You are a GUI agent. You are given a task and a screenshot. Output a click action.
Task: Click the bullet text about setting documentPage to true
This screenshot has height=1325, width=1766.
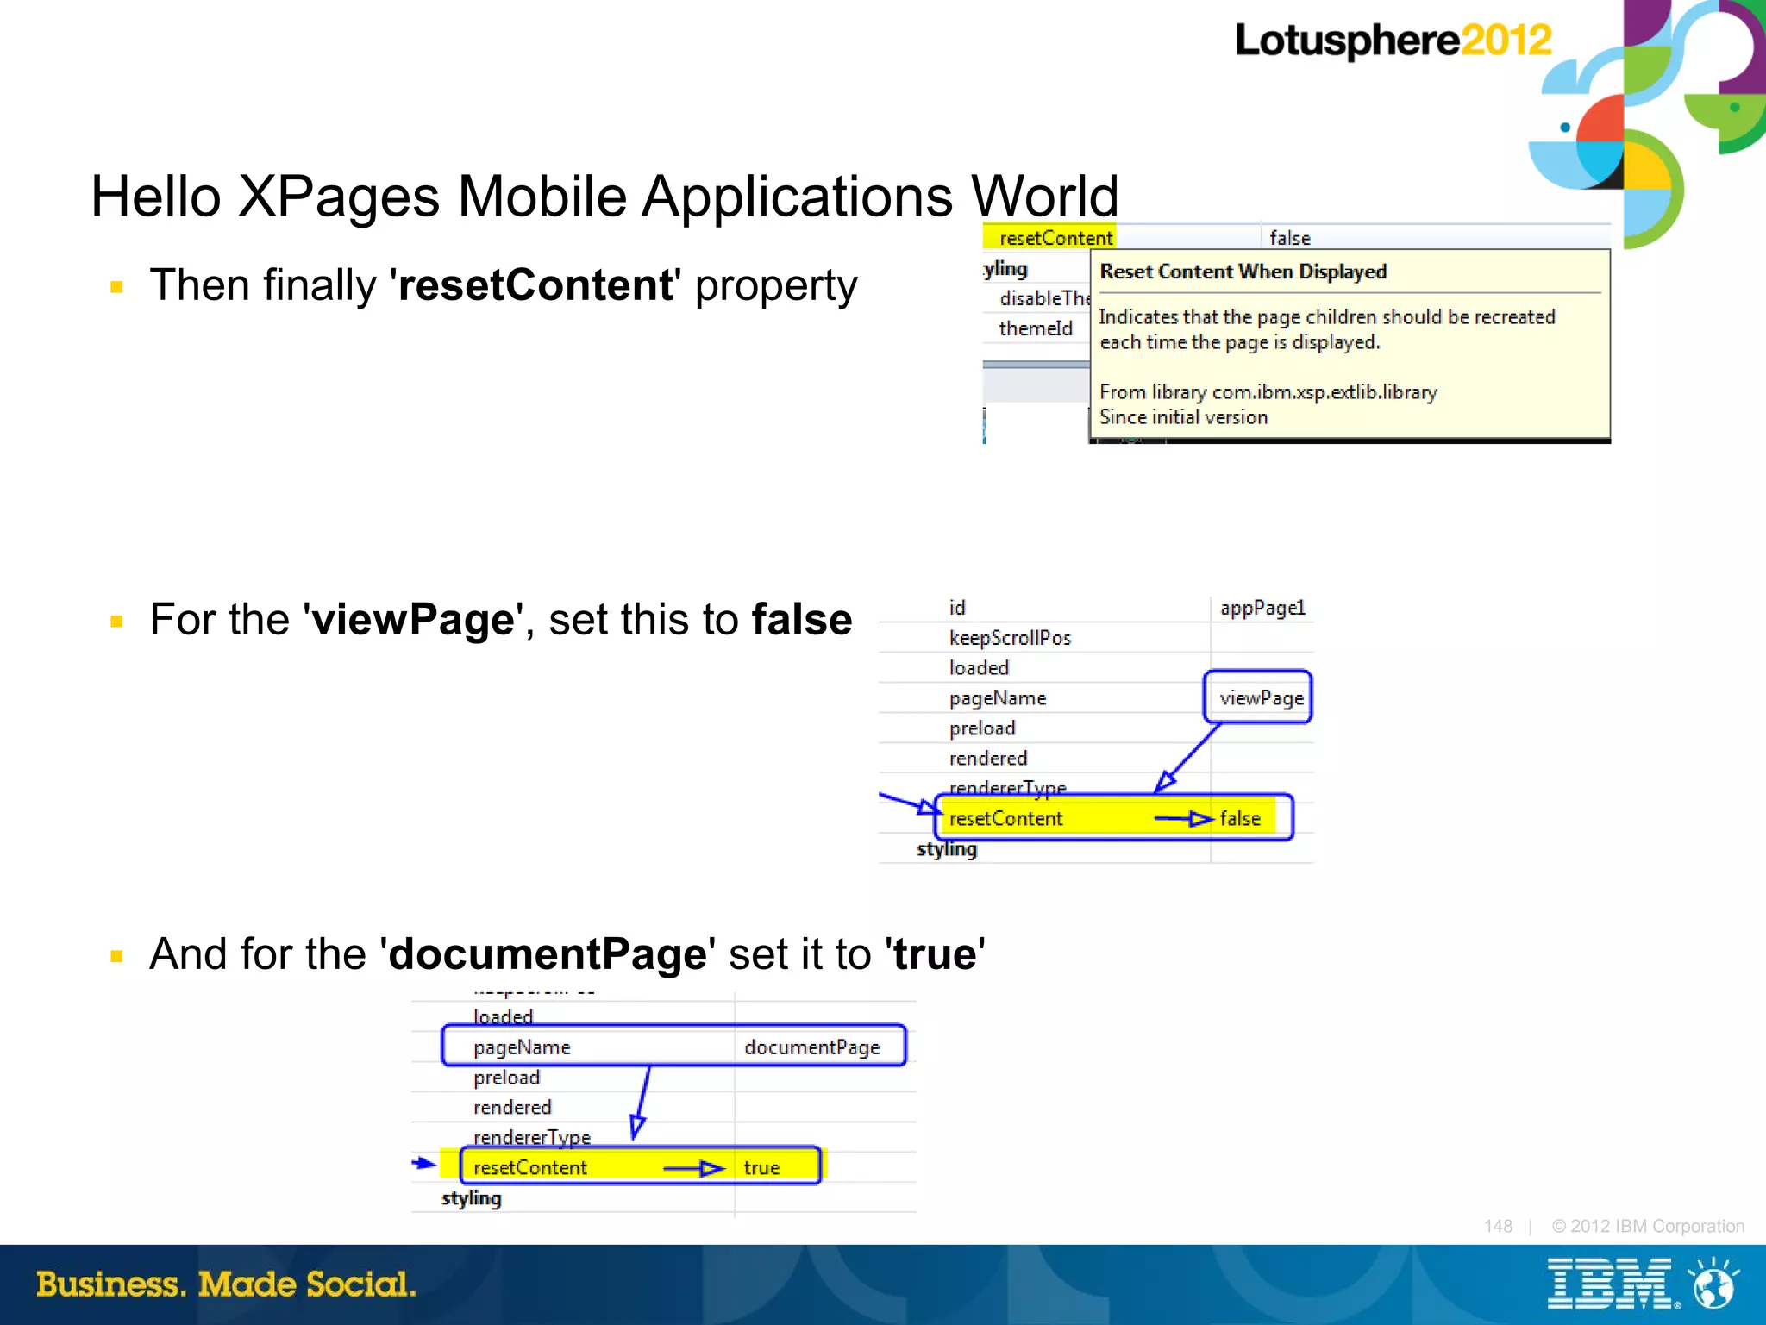pos(567,954)
